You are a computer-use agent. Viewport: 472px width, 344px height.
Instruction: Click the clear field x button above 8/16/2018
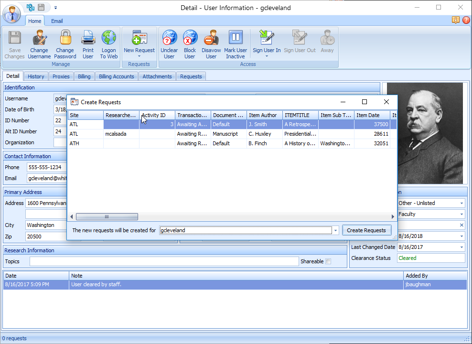pos(461,225)
